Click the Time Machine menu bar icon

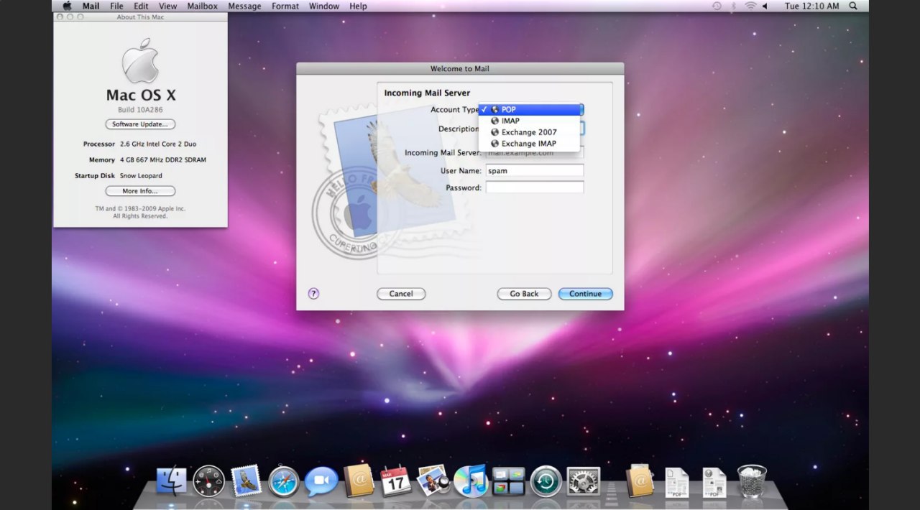[717, 6]
